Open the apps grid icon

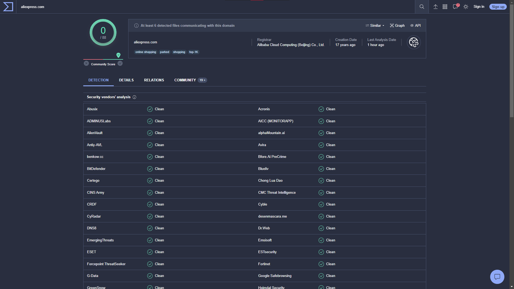coord(445,7)
